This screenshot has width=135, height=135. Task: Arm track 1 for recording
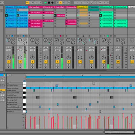[x=9, y=67]
